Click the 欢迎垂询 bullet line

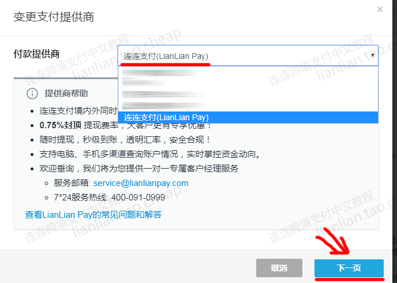coord(139,169)
